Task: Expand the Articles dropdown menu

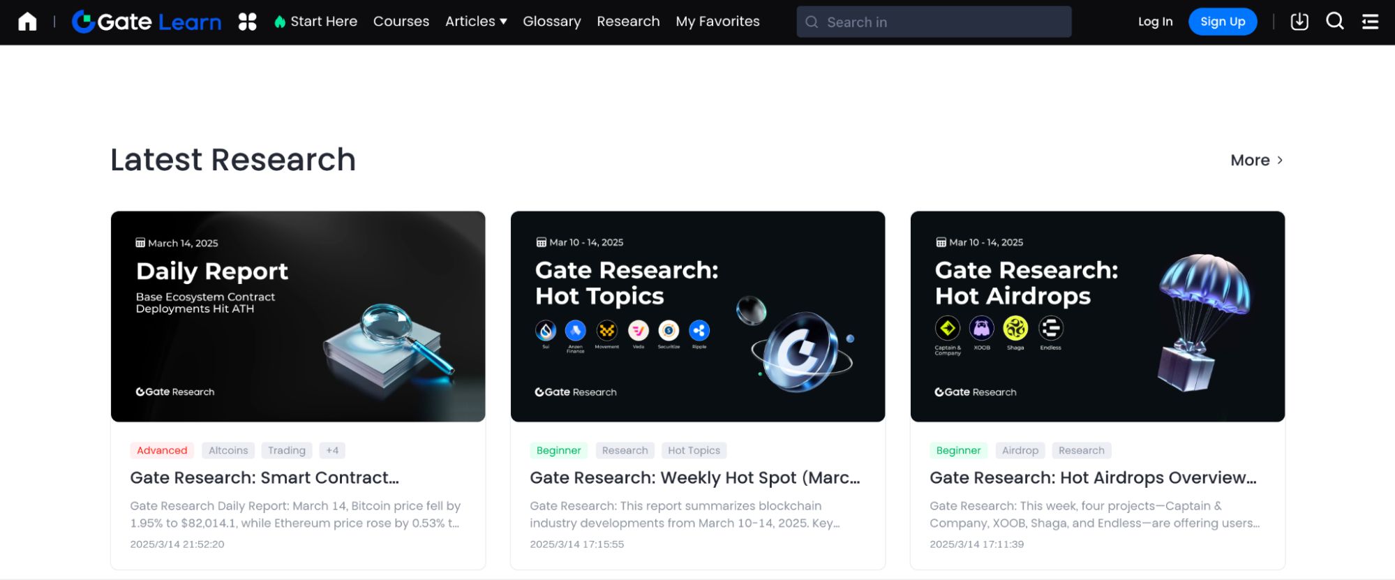Action: click(476, 22)
